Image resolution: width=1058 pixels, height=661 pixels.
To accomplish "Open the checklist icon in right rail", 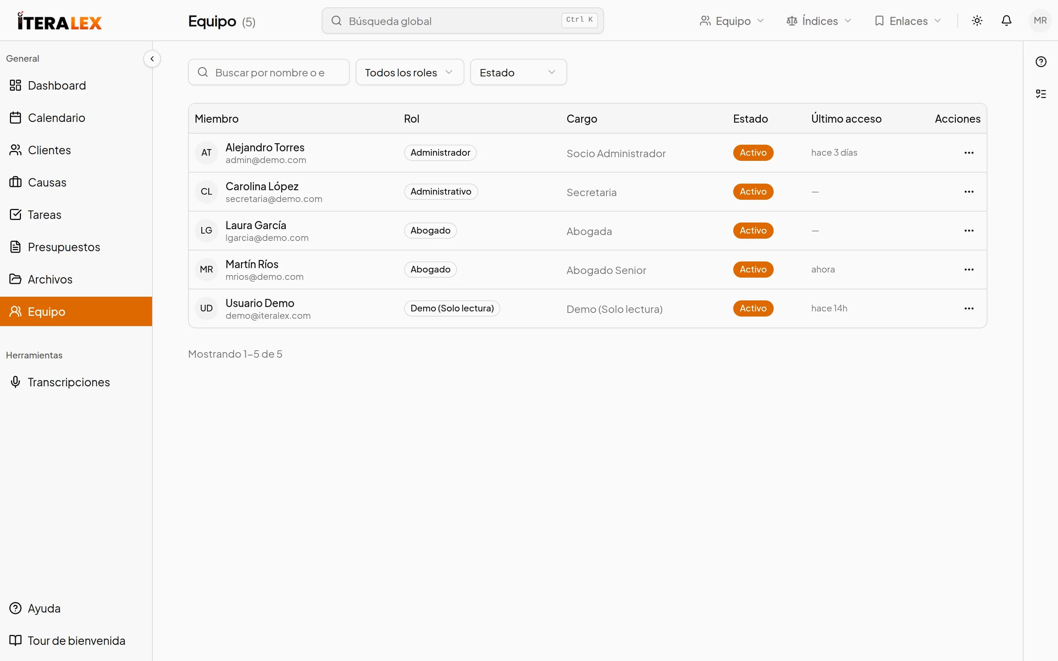I will pos(1041,94).
